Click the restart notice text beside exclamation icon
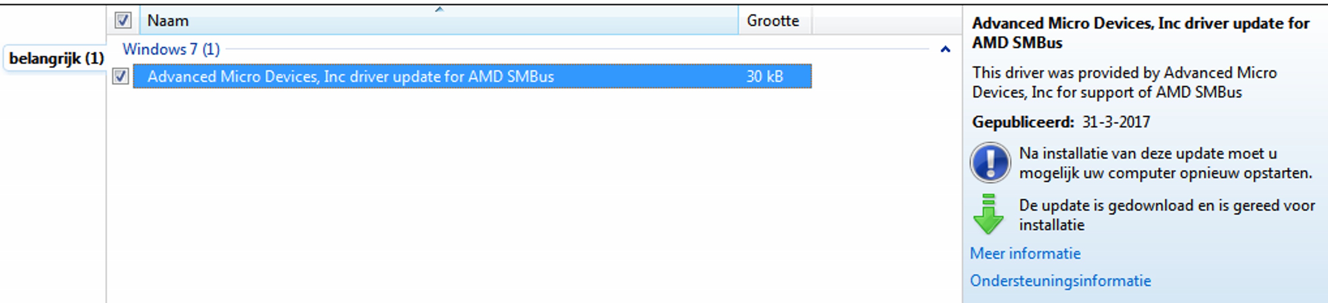This screenshot has width=1328, height=303. (1166, 163)
